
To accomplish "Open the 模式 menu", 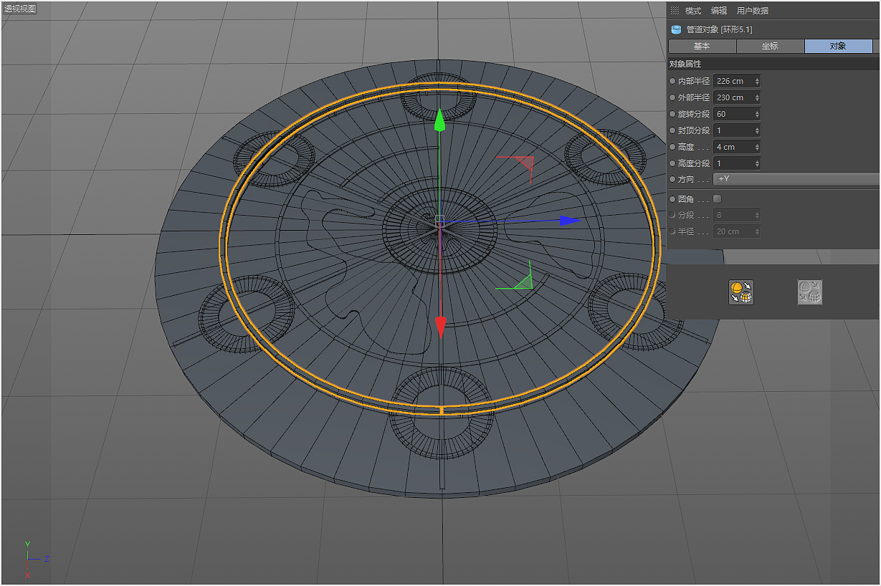I will coord(693,11).
